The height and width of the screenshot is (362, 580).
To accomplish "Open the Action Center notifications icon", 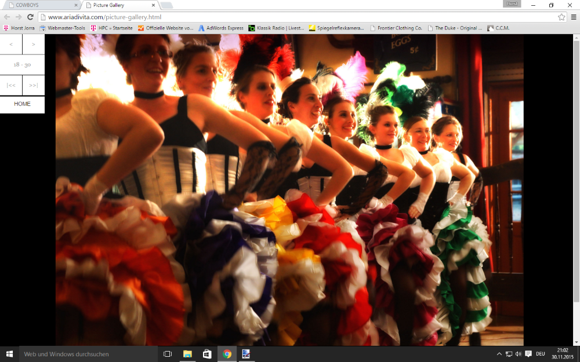I will (528, 353).
